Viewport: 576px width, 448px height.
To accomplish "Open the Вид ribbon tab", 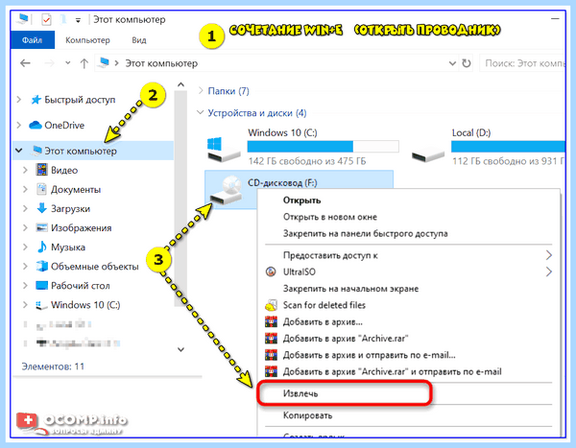I will (139, 40).
